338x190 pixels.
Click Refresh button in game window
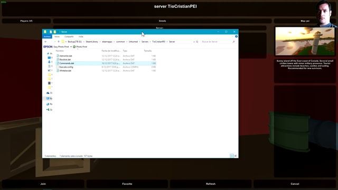point(211,184)
